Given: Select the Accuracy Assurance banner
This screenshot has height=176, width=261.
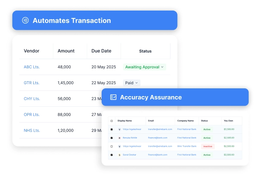Looking at the screenshot, I should tap(175, 97).
